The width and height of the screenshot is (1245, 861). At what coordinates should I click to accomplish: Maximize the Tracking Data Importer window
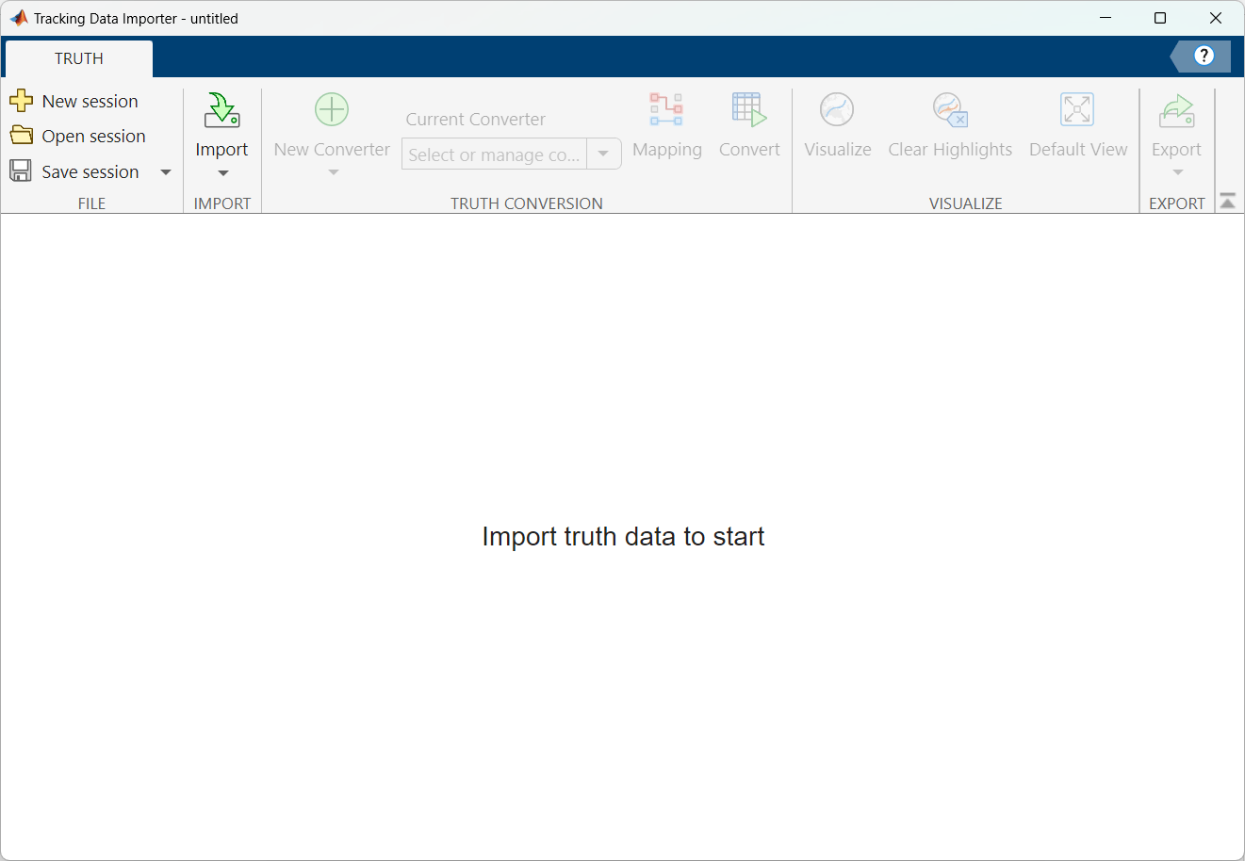point(1160,18)
